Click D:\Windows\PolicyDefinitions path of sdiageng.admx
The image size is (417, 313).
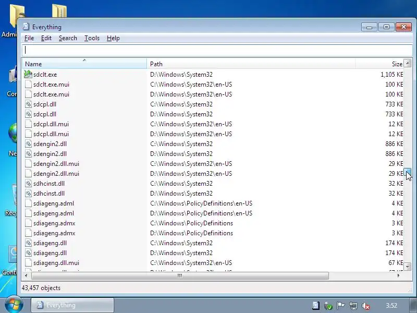(x=191, y=233)
